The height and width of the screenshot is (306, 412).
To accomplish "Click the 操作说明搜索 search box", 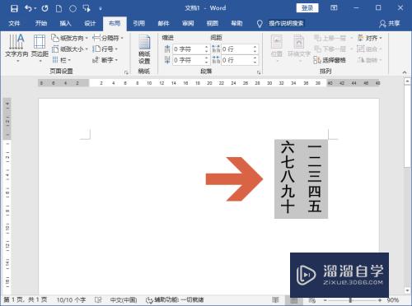I will click(x=286, y=24).
